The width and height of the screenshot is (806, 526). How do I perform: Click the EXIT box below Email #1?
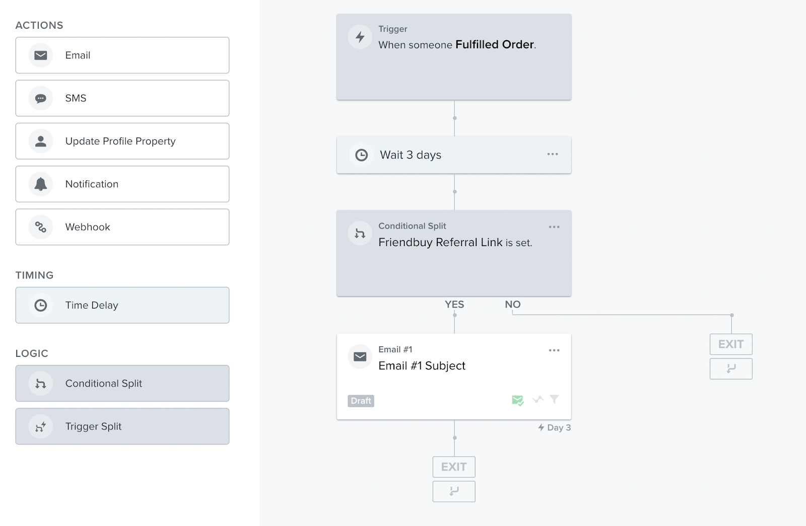click(454, 467)
